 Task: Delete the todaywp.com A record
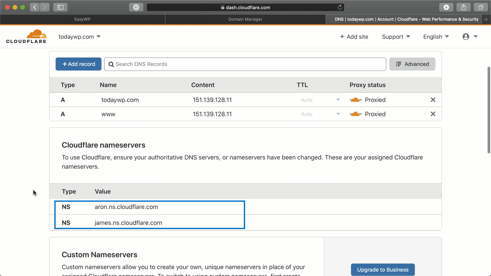pyautogui.click(x=433, y=100)
